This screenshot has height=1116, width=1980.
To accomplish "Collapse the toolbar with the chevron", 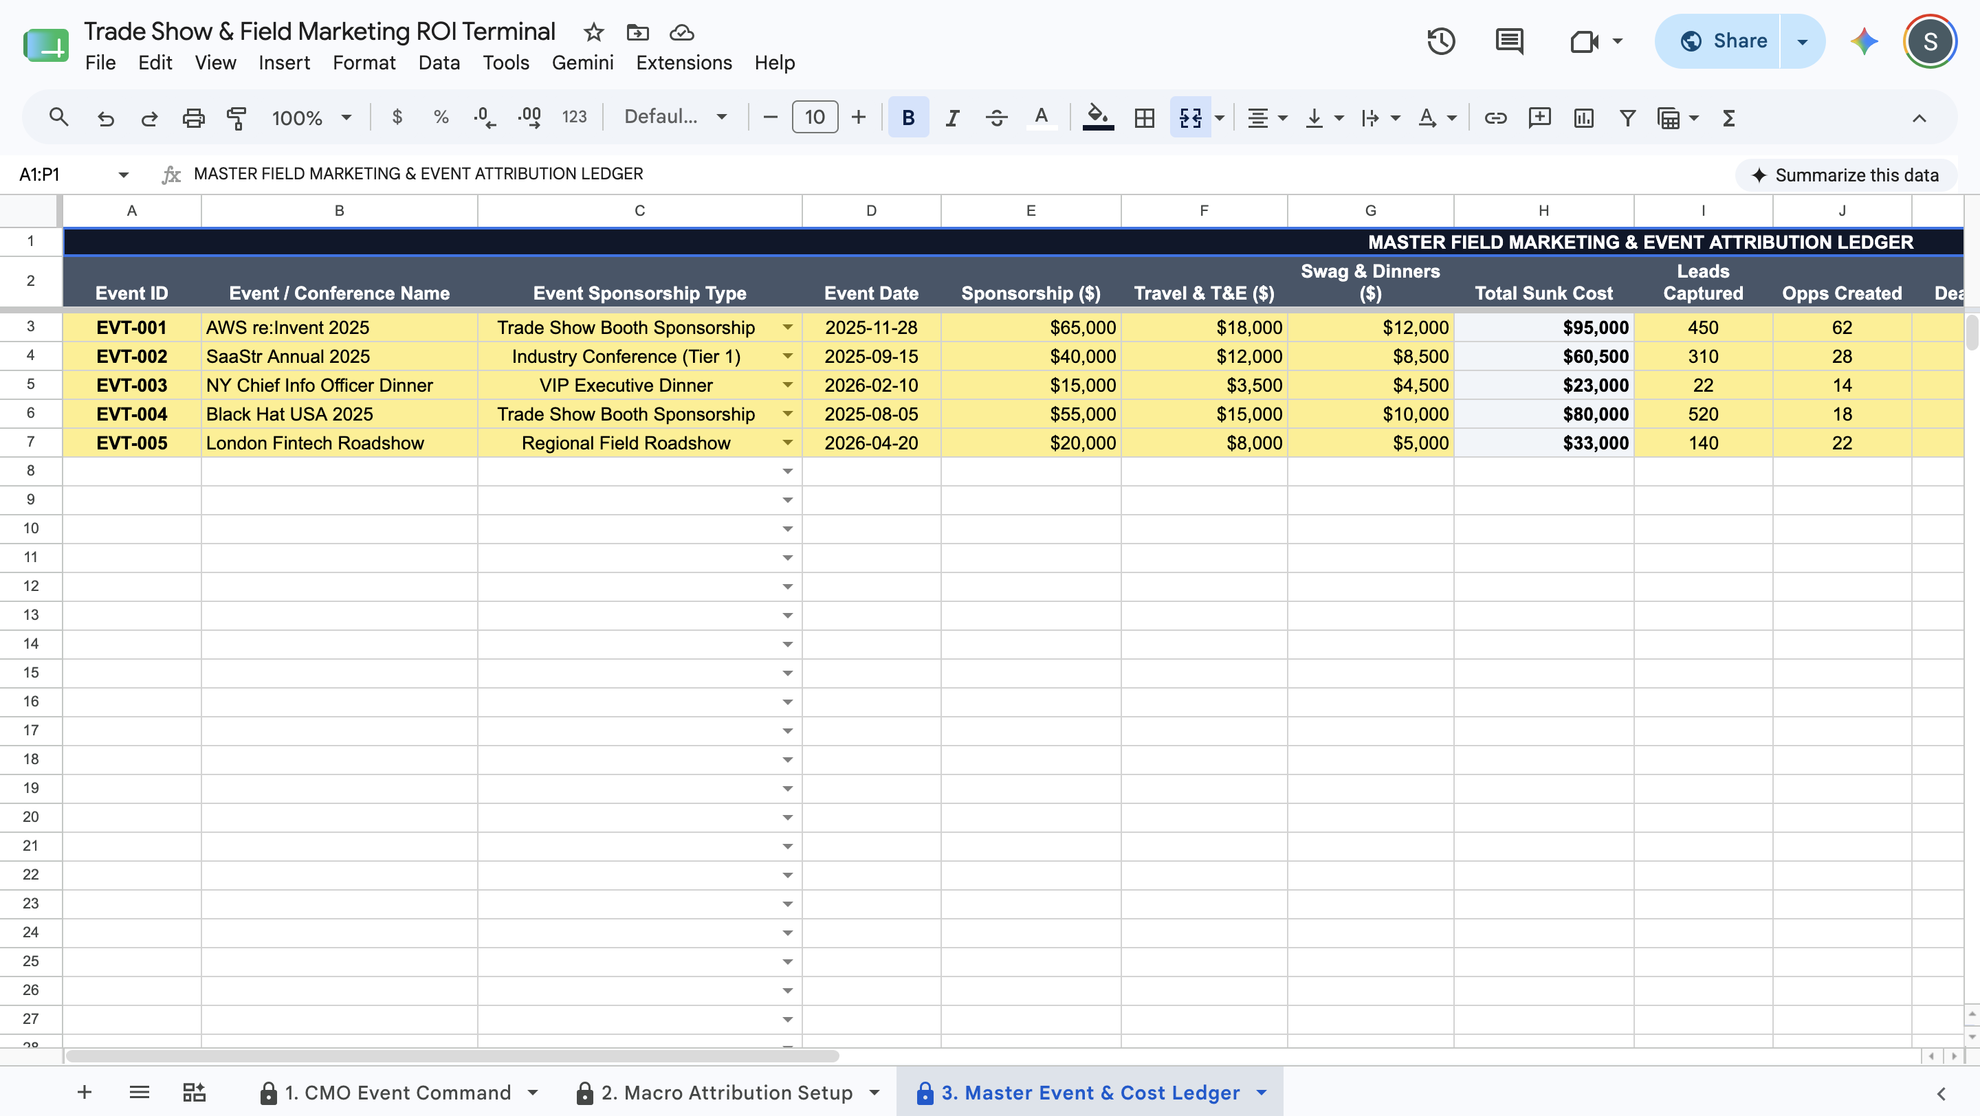I will click(x=1919, y=118).
